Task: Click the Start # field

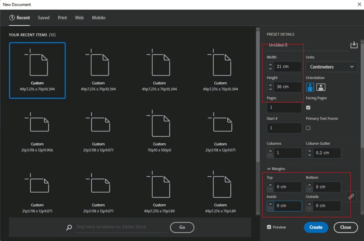Action: tap(284, 128)
